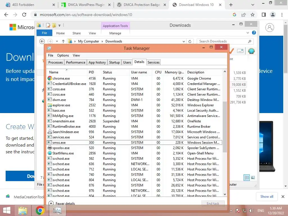Click the SearchIndexer.exe process icon
288x216 pixels.
point(49,132)
